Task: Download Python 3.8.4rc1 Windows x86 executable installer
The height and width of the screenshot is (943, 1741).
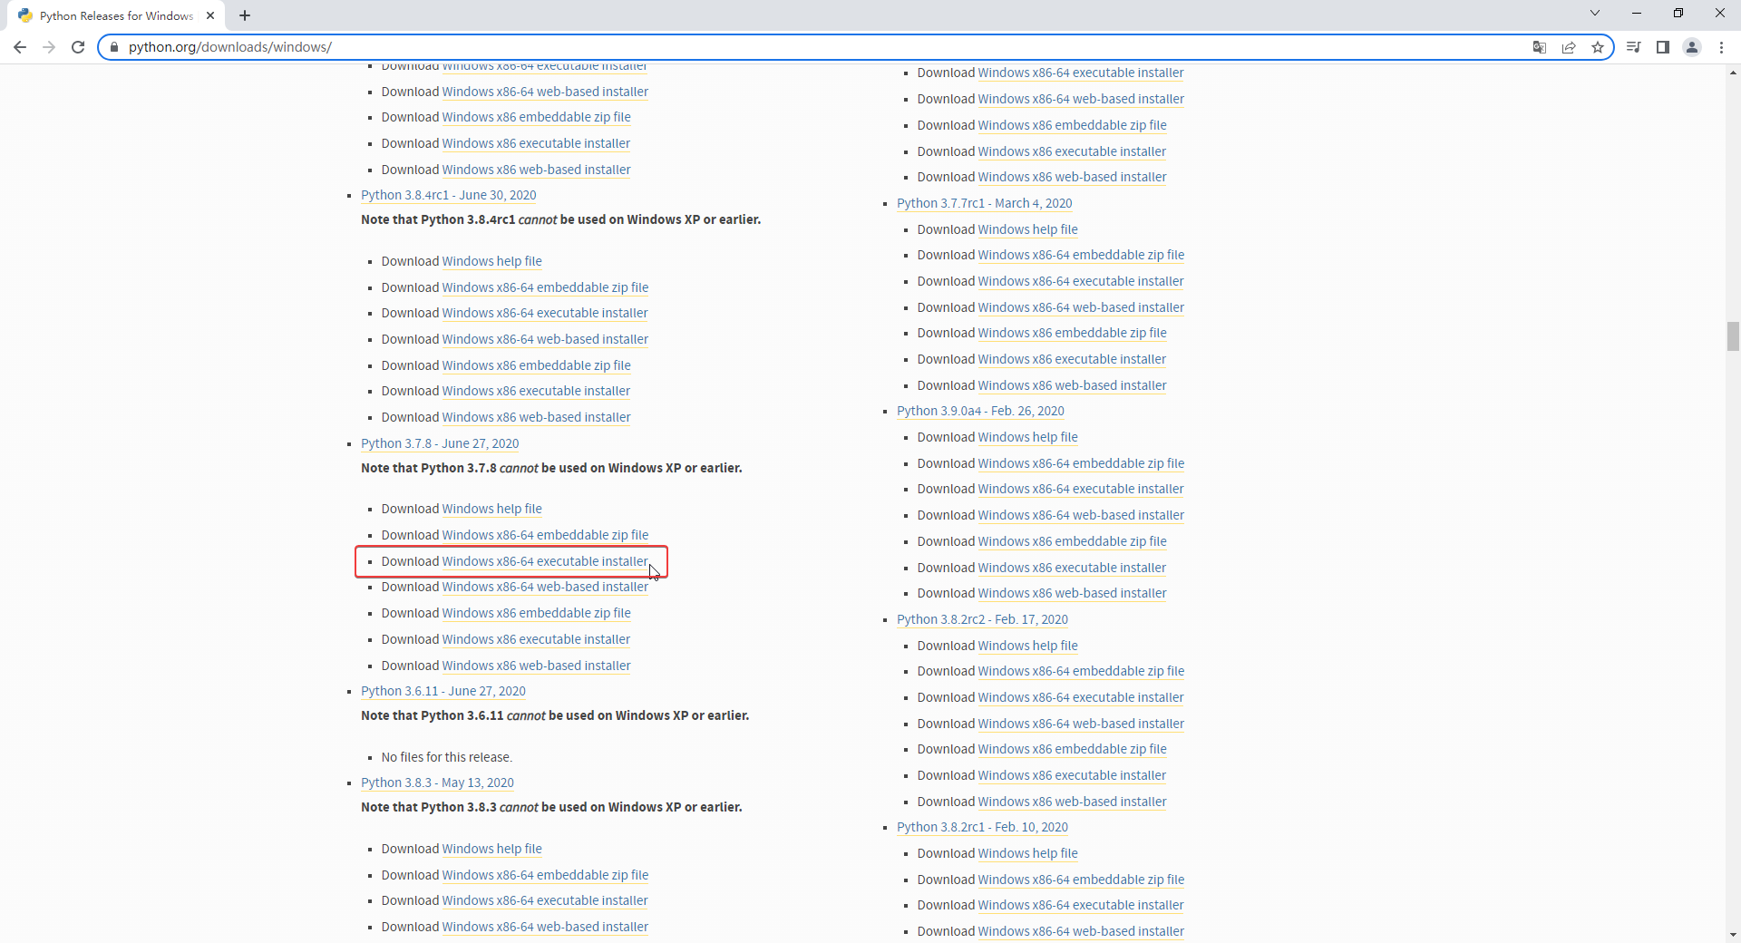Action: pos(536,391)
